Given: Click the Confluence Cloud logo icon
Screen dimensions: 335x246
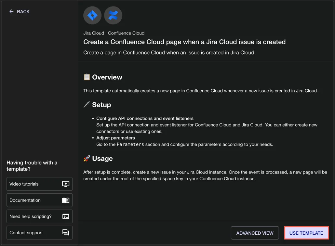Looking at the screenshot, I should click(113, 15).
